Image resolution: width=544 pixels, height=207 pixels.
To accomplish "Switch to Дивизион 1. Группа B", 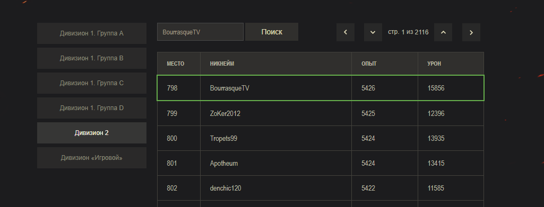I will point(92,58).
